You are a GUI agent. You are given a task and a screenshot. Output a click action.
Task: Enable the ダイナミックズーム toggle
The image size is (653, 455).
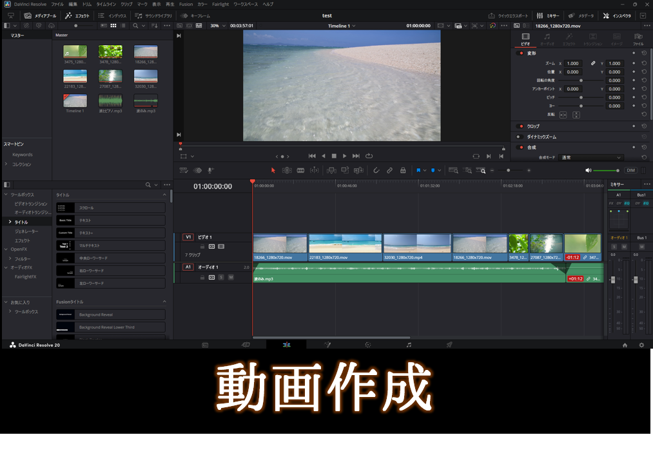(x=519, y=137)
